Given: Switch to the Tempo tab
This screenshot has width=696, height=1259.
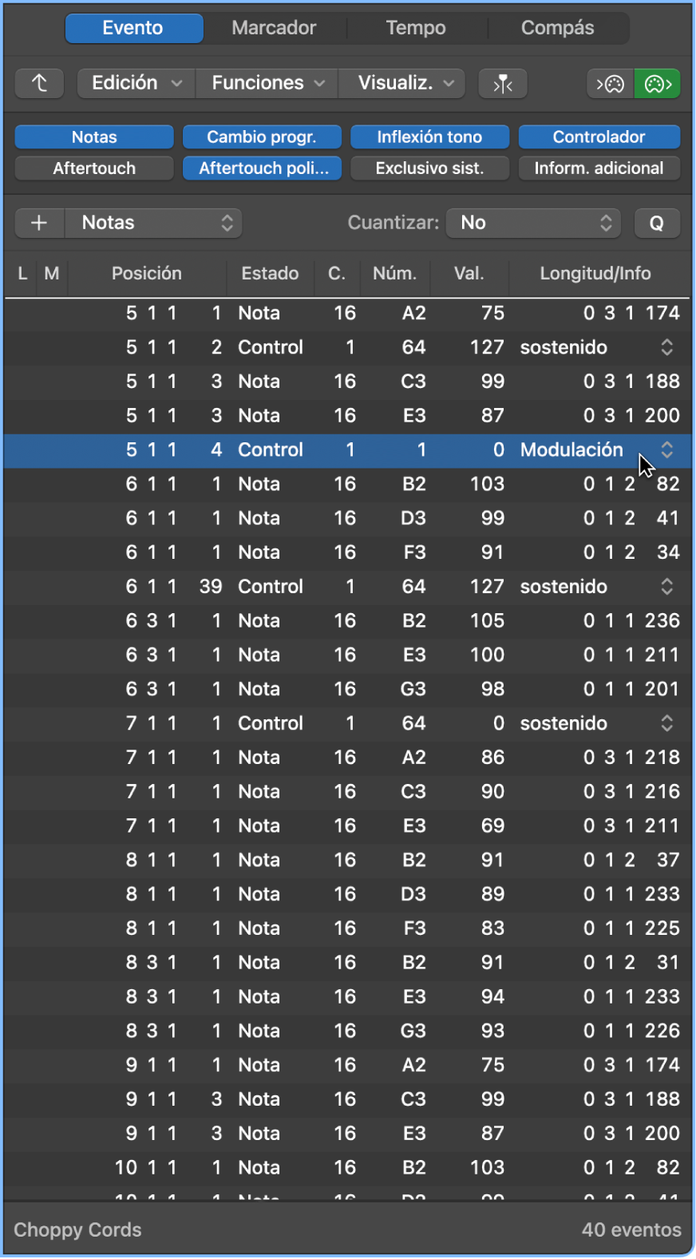Looking at the screenshot, I should click(416, 28).
